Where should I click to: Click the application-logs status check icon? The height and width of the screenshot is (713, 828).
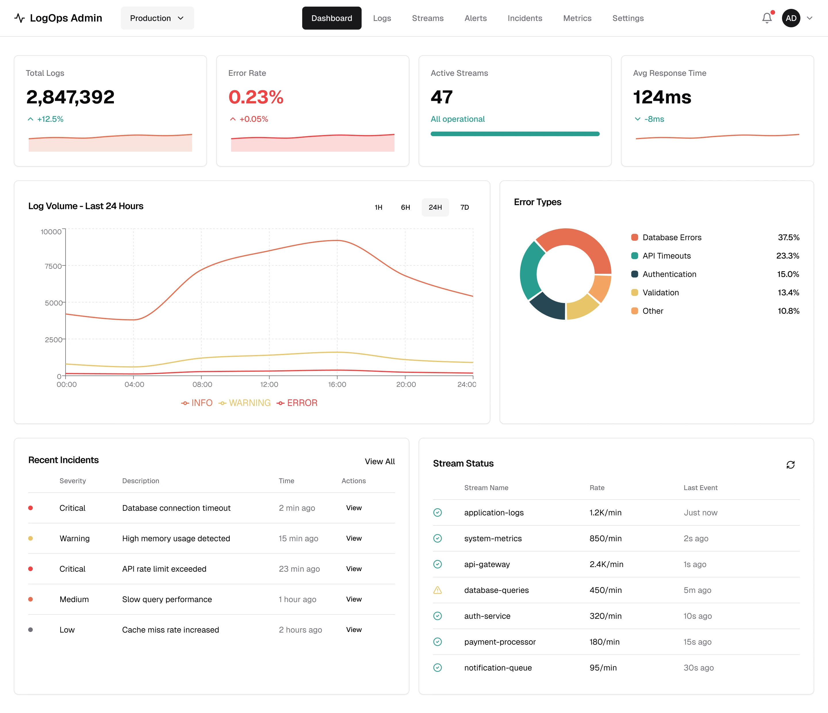click(x=438, y=512)
